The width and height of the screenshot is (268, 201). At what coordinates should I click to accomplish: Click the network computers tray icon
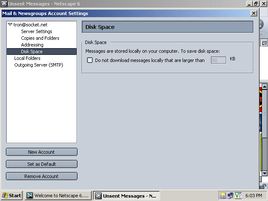230,196
